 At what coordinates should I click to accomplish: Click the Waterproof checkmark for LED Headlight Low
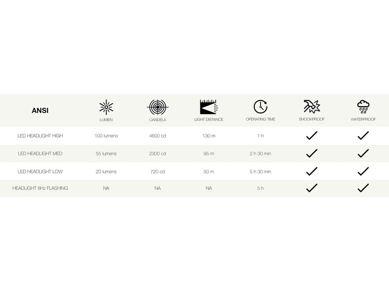pyautogui.click(x=363, y=171)
